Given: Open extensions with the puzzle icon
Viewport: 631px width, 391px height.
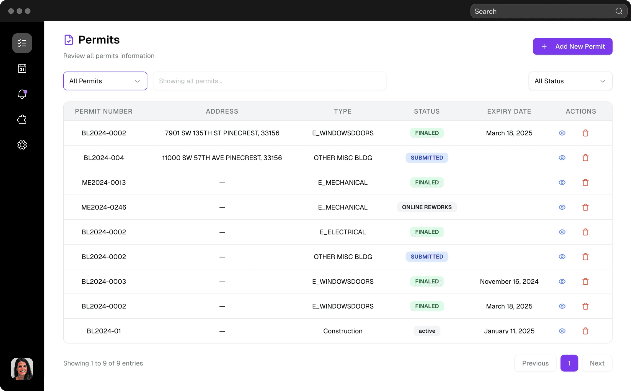Looking at the screenshot, I should (22, 119).
